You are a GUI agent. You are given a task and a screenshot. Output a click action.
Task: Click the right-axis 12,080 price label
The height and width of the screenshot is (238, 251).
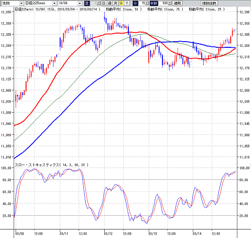tap(244, 90)
